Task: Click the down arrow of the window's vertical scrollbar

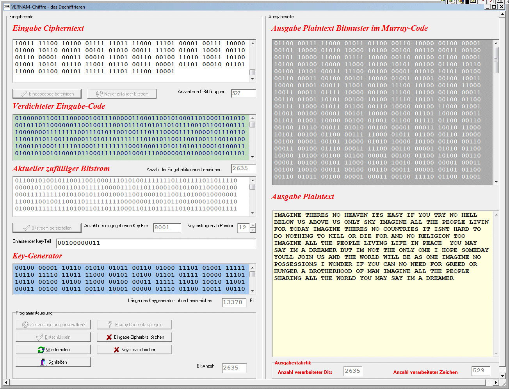Action: [x=502, y=376]
